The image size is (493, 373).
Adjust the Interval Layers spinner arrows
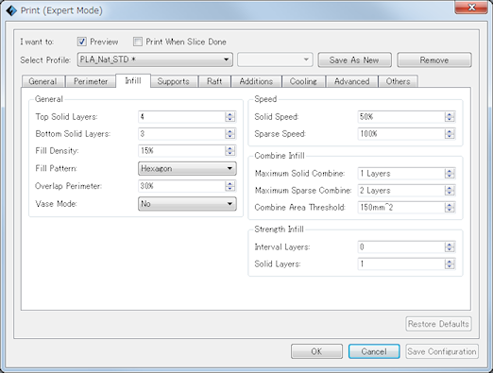pyautogui.click(x=450, y=247)
